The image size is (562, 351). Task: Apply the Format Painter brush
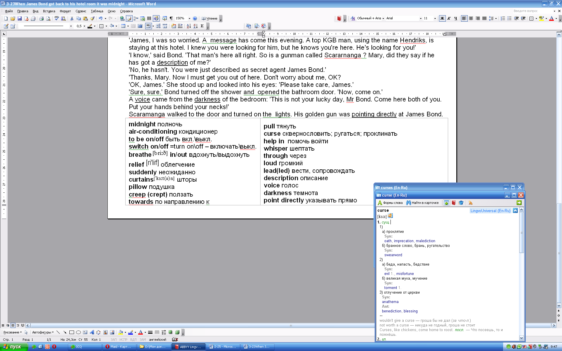[x=92, y=18]
